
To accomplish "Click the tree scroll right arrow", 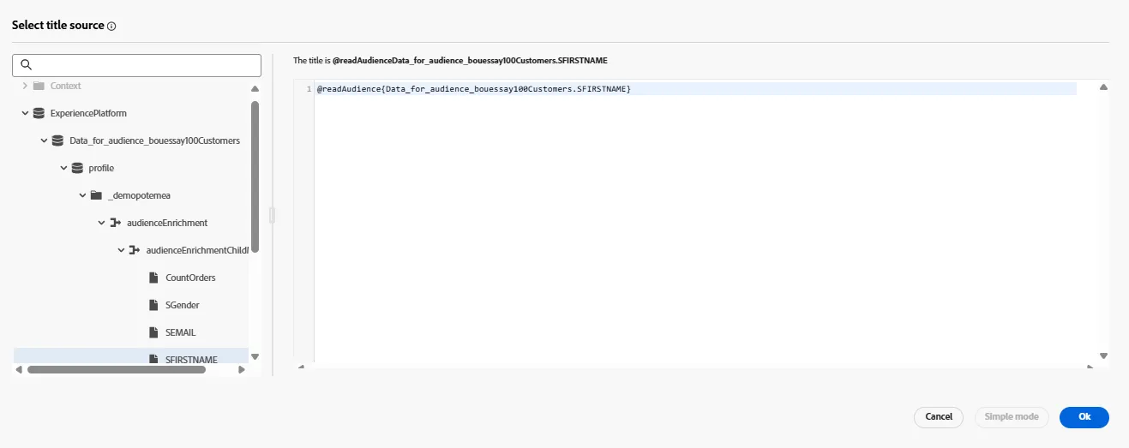I will click(x=242, y=370).
